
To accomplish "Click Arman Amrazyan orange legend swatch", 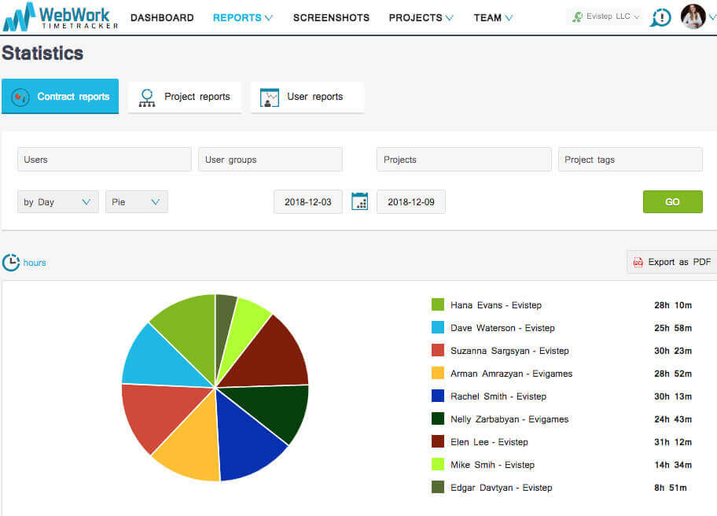I will [438, 374].
